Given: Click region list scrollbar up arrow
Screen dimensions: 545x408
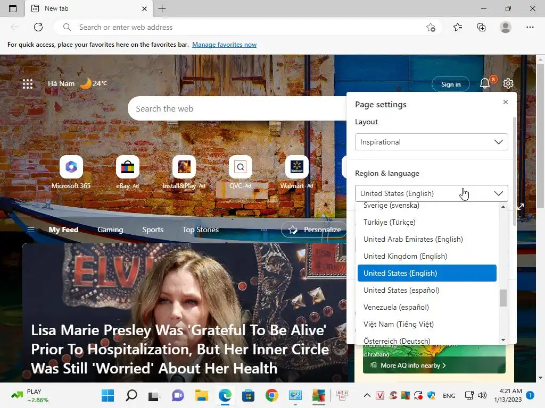Looking at the screenshot, I should tap(503, 207).
